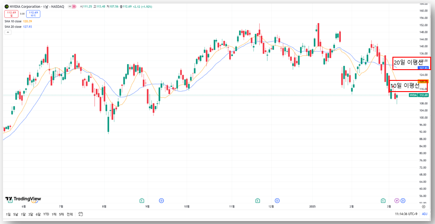Click the dividend D marker after 9월
This screenshot has height=224, width=435.
coord(161,200)
